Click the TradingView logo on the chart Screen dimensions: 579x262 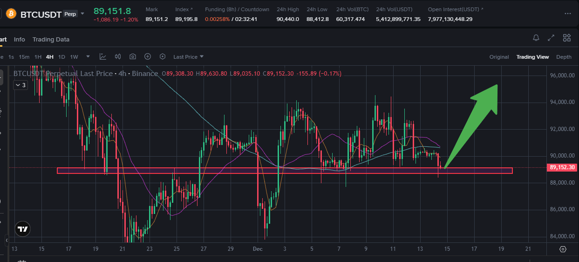pos(22,229)
